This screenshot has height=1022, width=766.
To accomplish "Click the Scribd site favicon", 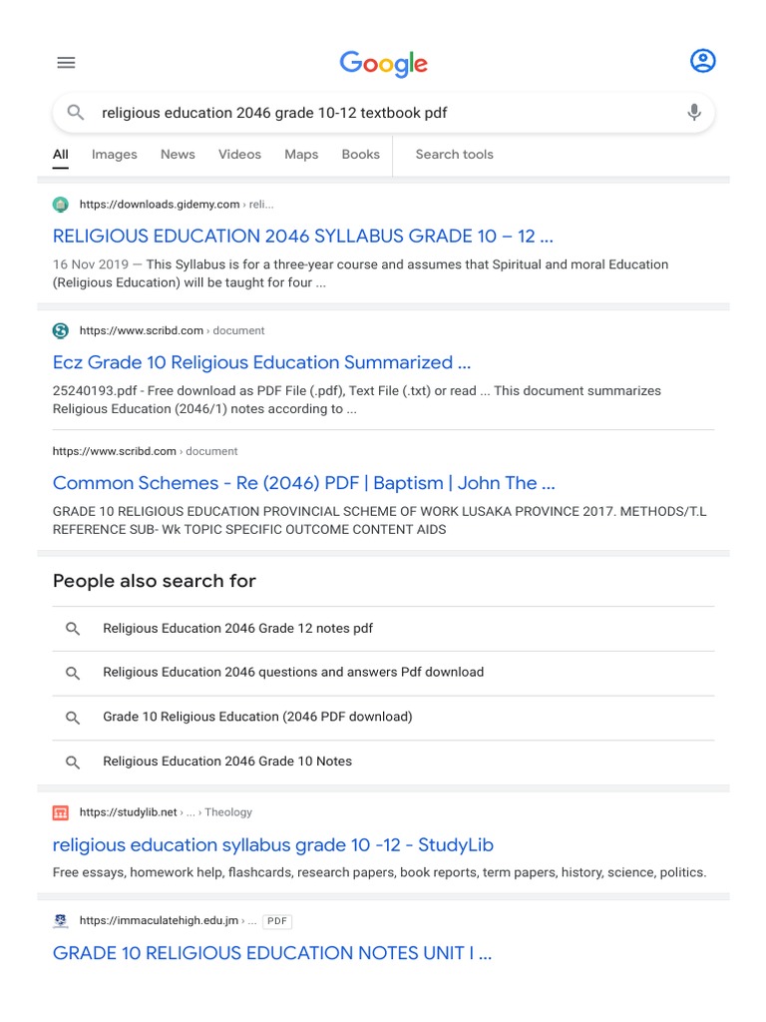I will click(61, 330).
